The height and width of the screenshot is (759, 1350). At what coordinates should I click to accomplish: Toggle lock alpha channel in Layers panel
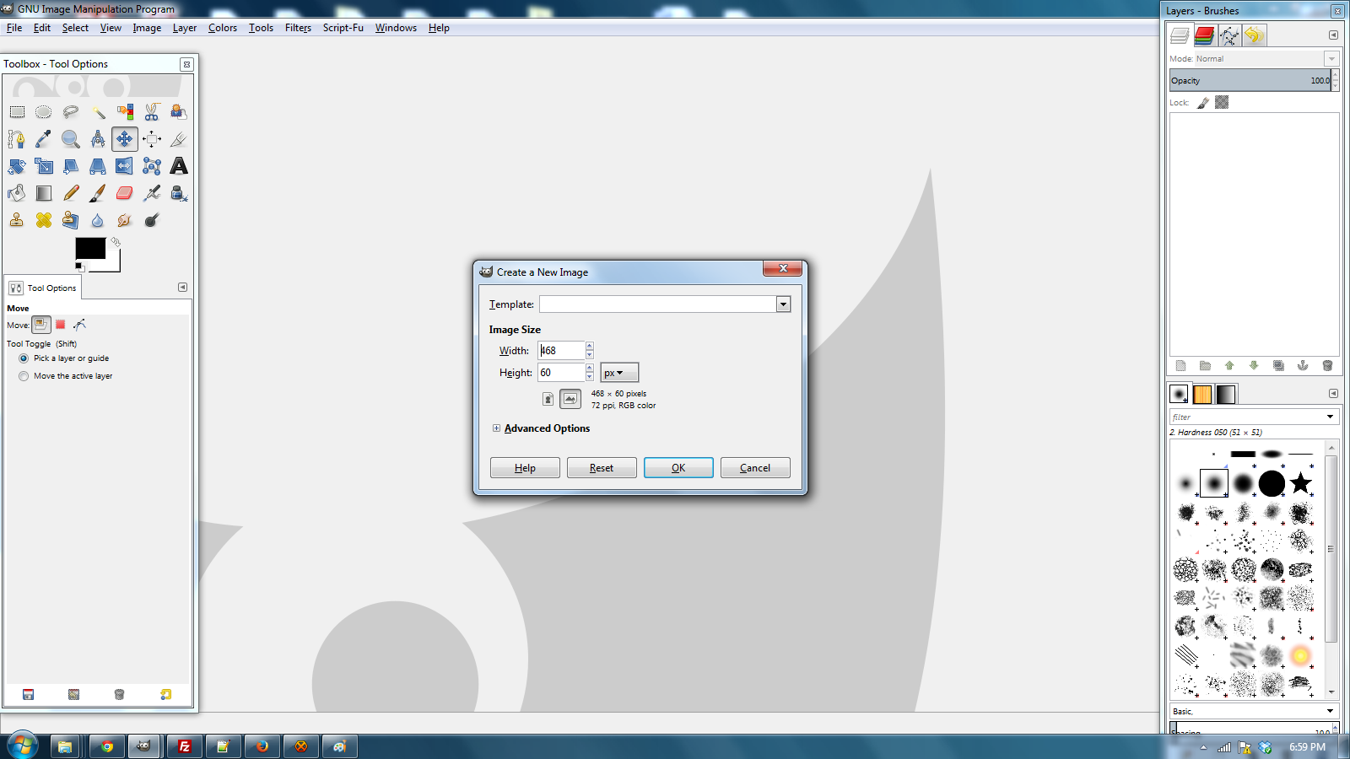click(x=1222, y=102)
